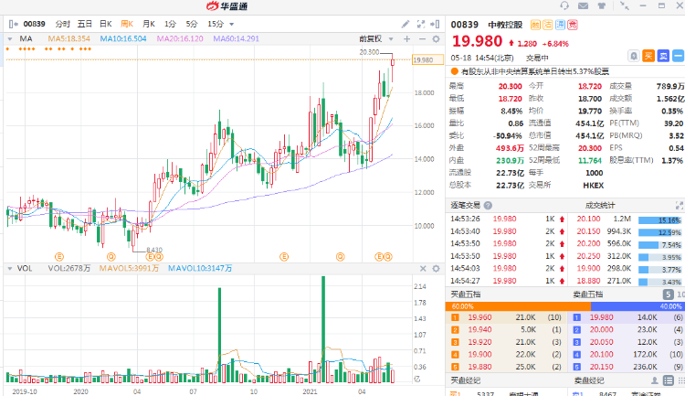Viewport: 685px width, 396px height.
Task: Click the E event marker near 2019-10
Action: [59, 257]
